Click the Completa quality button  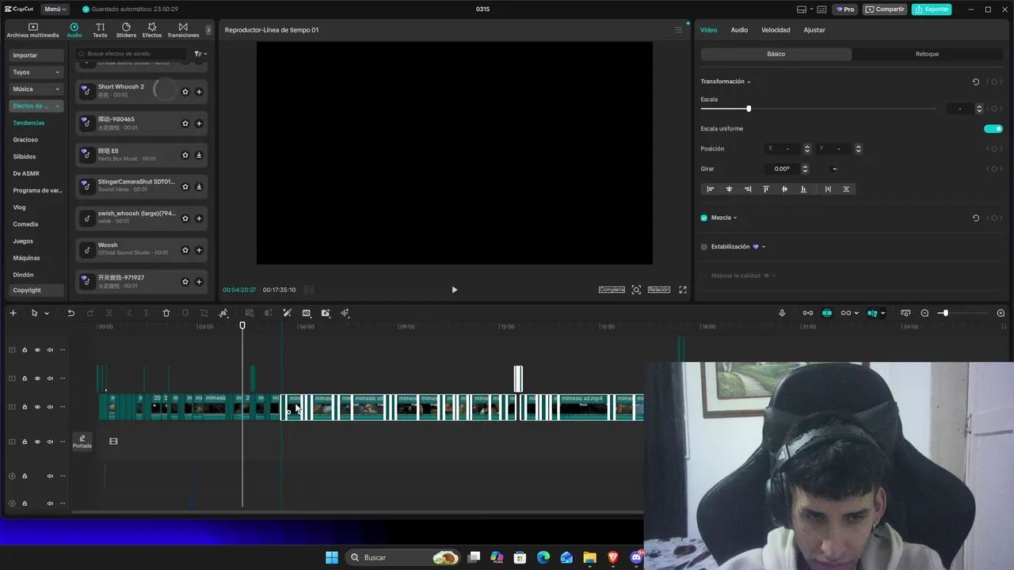point(612,290)
